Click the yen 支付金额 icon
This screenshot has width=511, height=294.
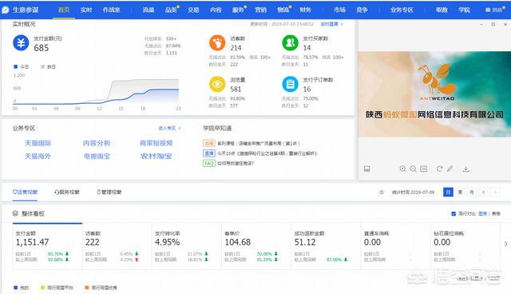(21, 43)
